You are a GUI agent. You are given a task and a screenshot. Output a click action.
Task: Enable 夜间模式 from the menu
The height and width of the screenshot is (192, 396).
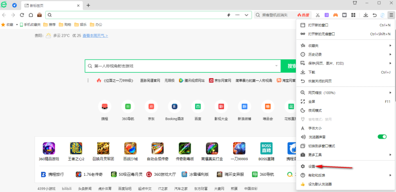(346, 110)
